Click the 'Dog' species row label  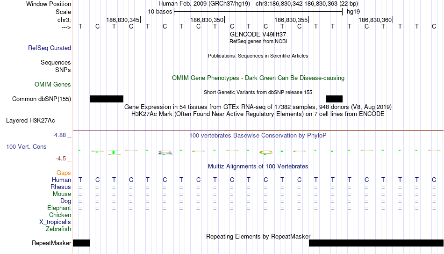coord(66,201)
